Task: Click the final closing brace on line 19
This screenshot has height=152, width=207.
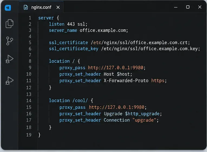Action: [x=39, y=135]
